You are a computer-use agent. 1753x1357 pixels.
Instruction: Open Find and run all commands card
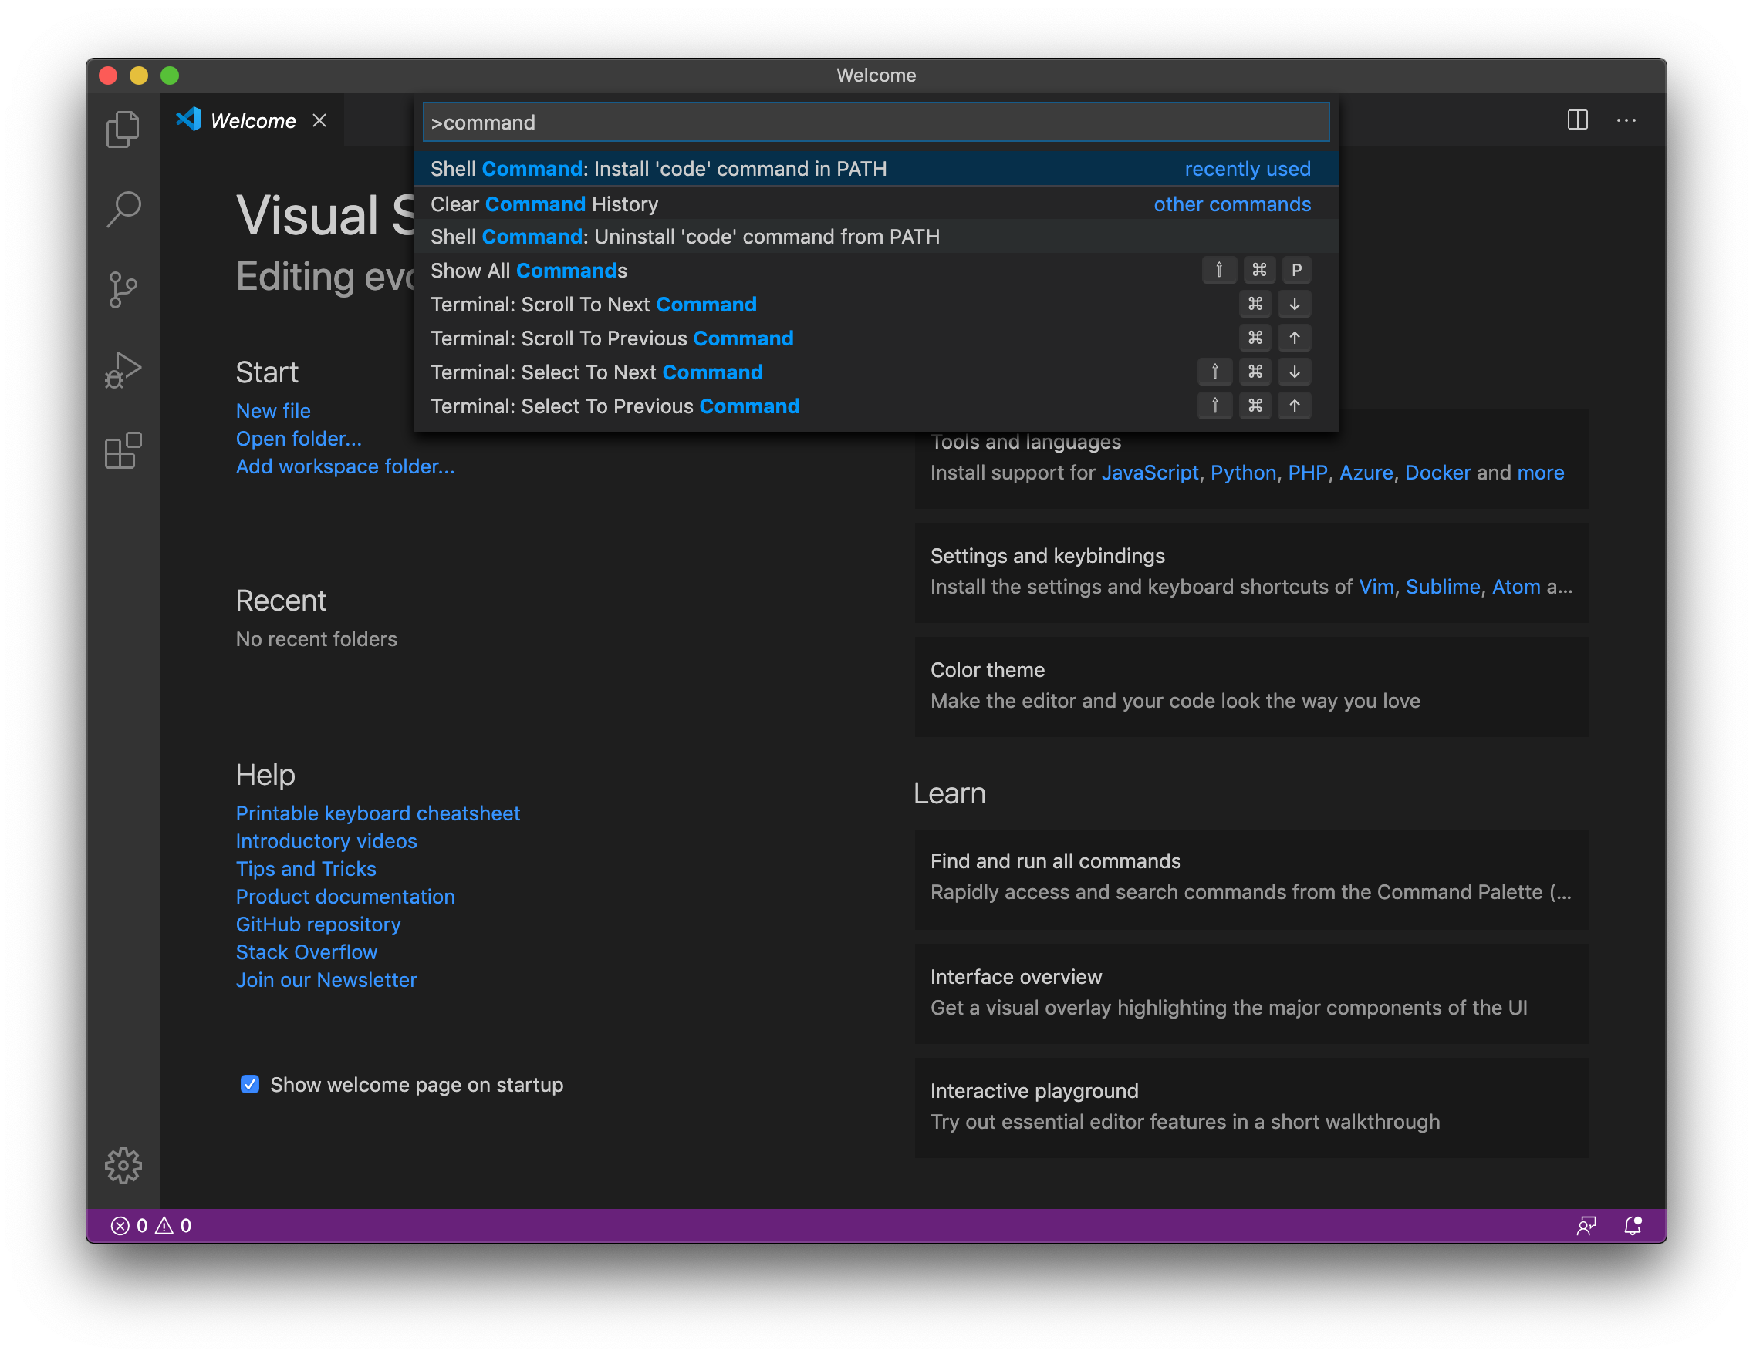coord(1251,878)
